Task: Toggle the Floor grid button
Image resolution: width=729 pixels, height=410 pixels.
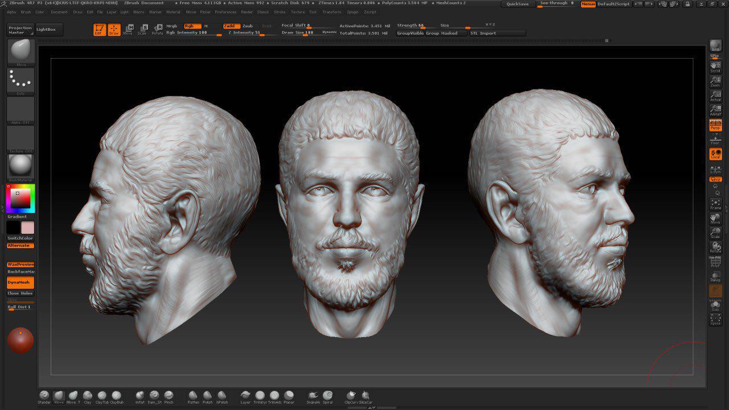Action: (x=715, y=140)
